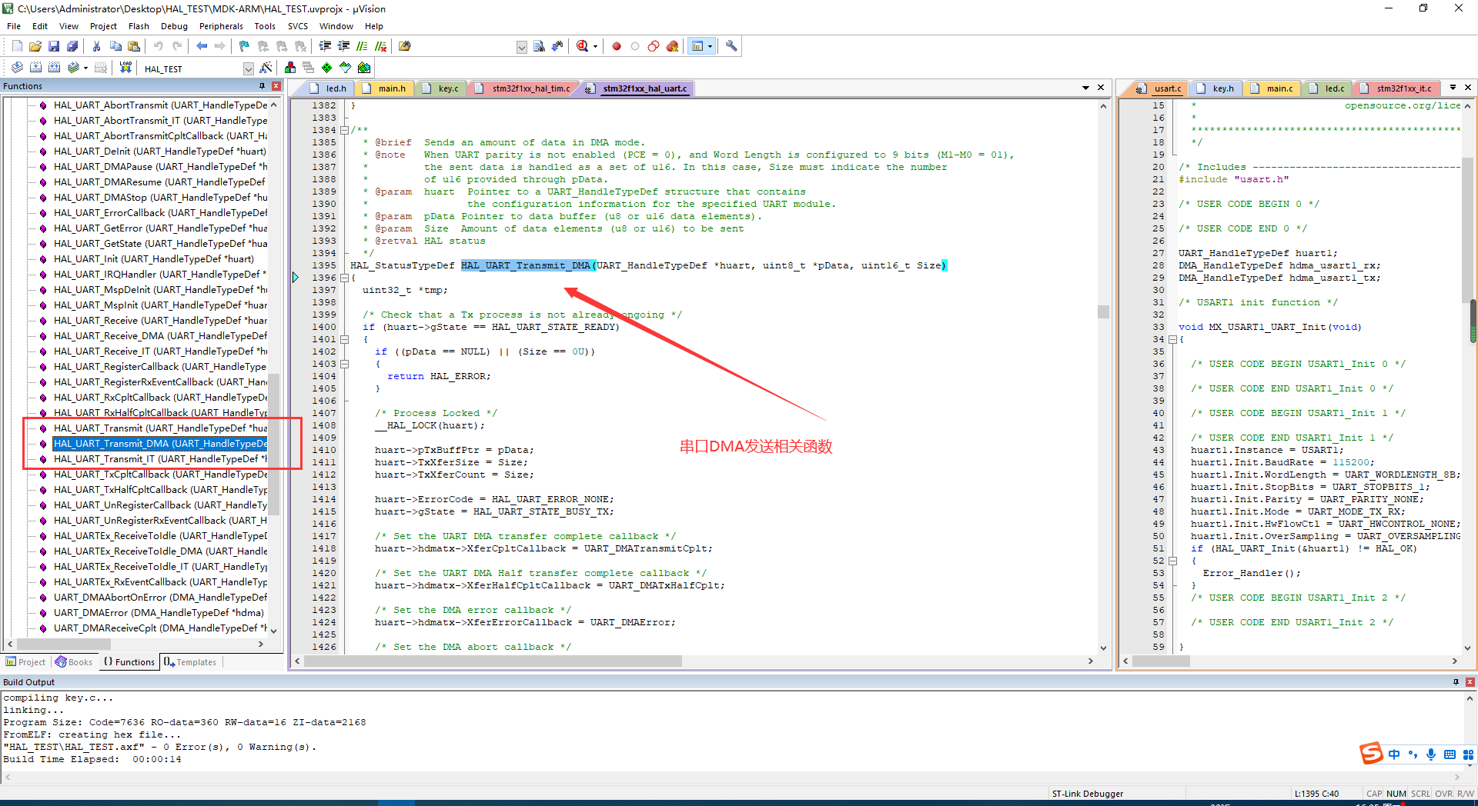Close the Functions panel
Image resolution: width=1478 pixels, height=806 pixels.
tap(276, 86)
